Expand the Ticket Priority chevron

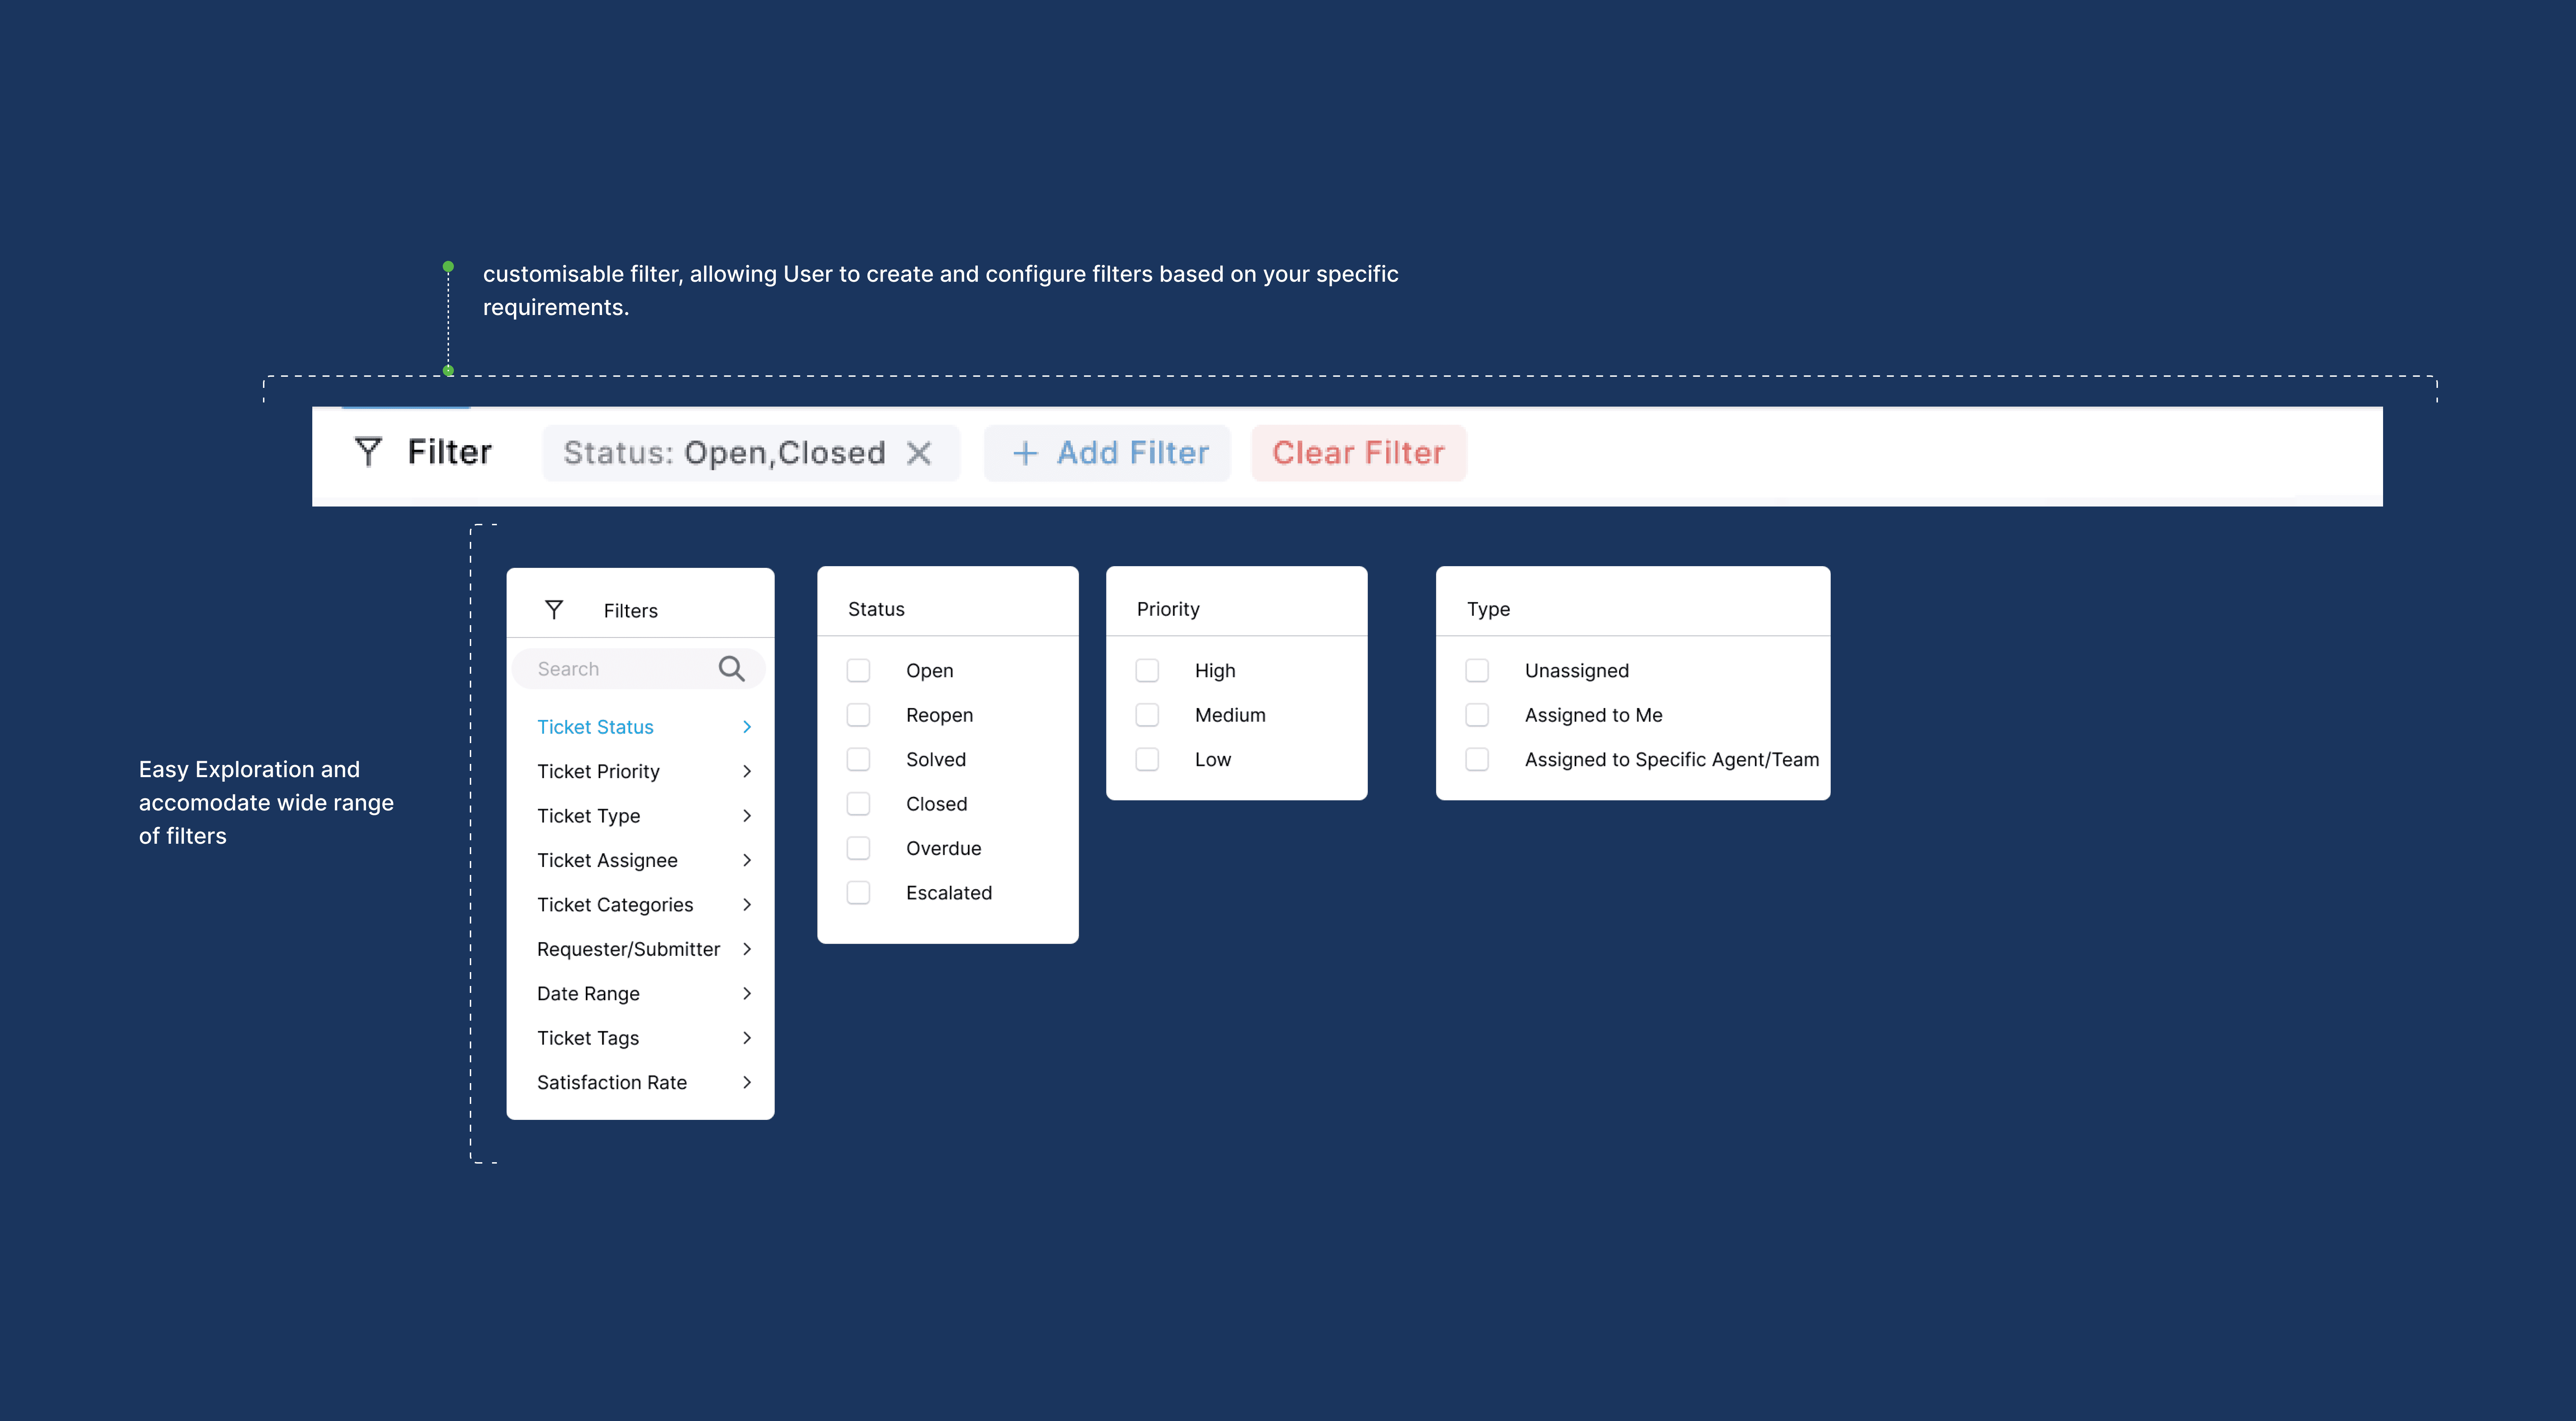tap(747, 771)
